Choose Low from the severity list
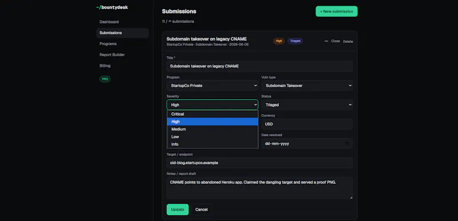Screen dimensions: 458x221 coord(212,137)
